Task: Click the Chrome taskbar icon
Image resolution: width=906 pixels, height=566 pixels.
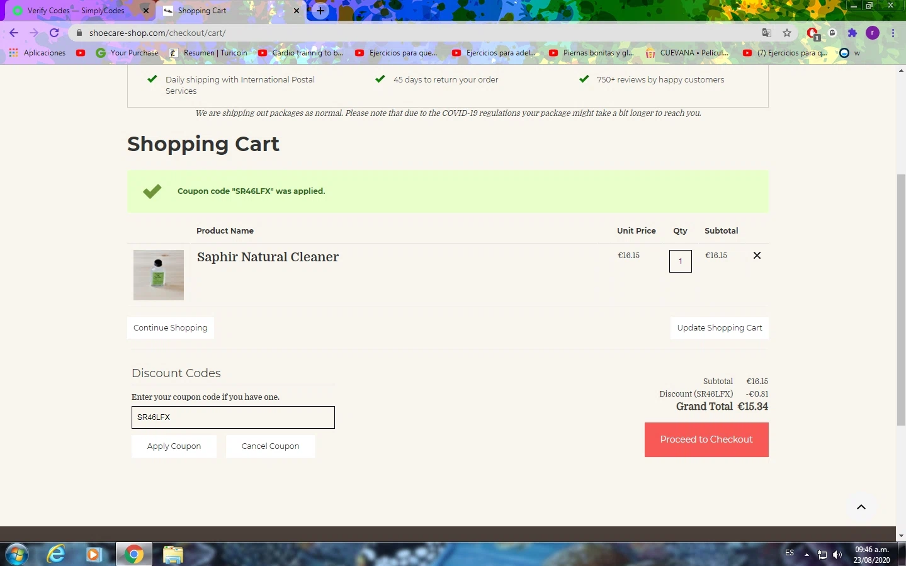Action: pyautogui.click(x=133, y=554)
